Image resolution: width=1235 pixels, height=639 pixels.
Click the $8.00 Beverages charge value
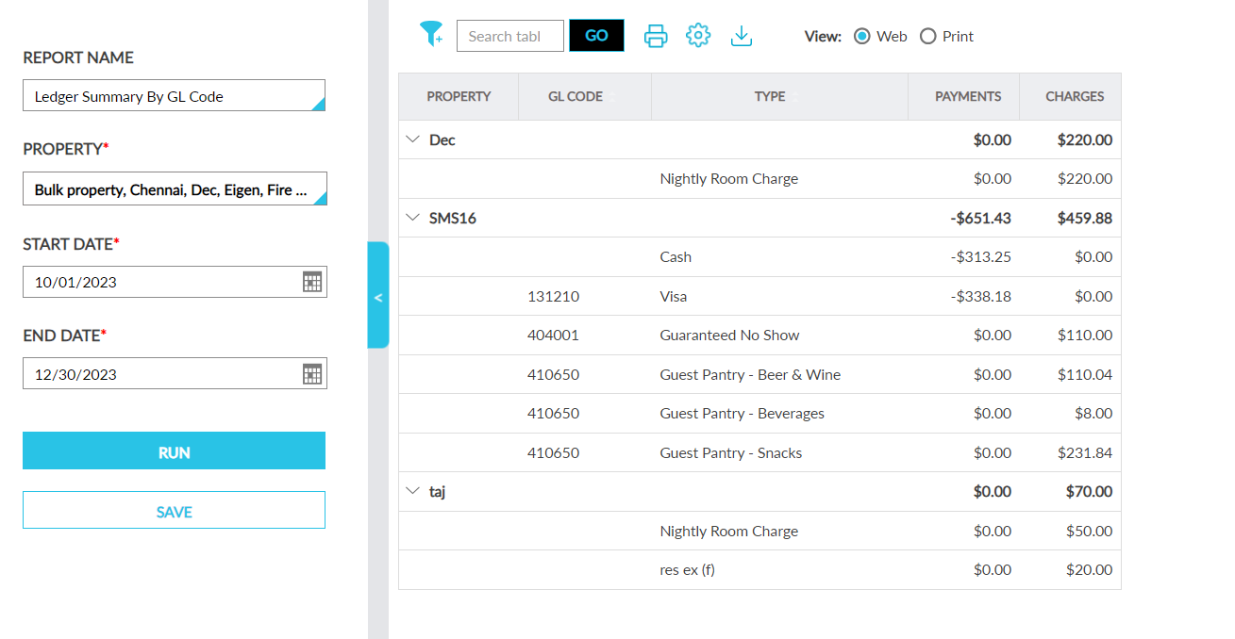click(1093, 414)
